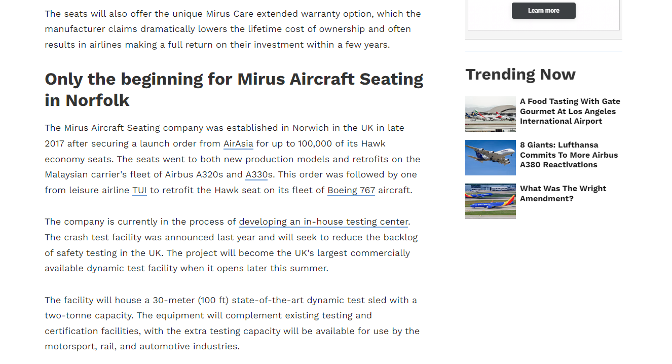Click the blue divider line above Trending Now
This screenshot has height=364, width=672.
coord(543,52)
